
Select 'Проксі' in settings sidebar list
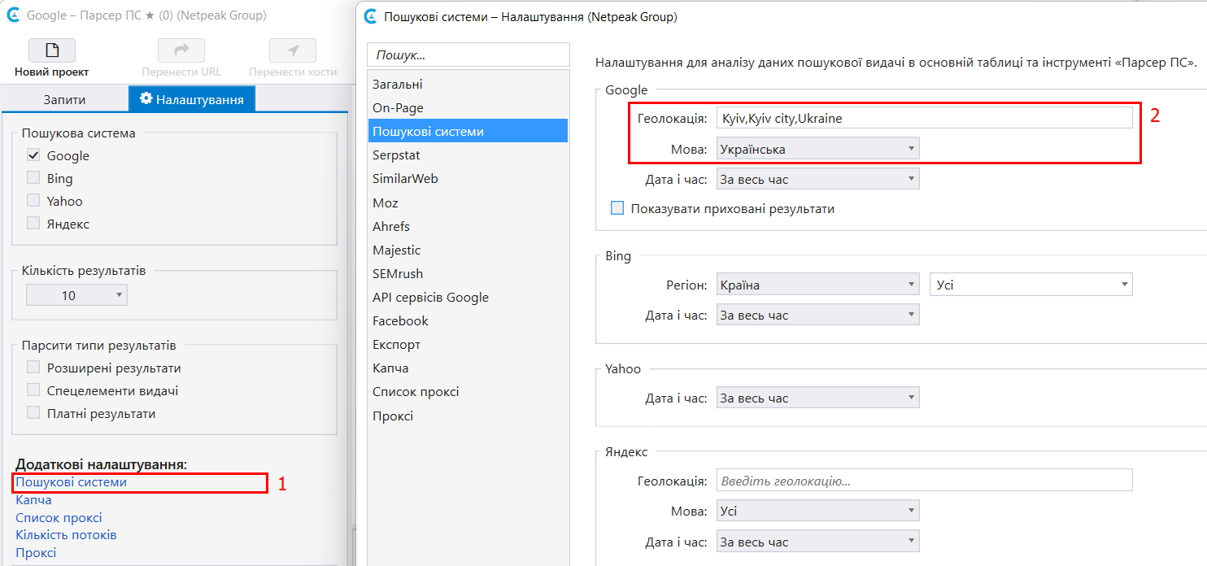468,416
